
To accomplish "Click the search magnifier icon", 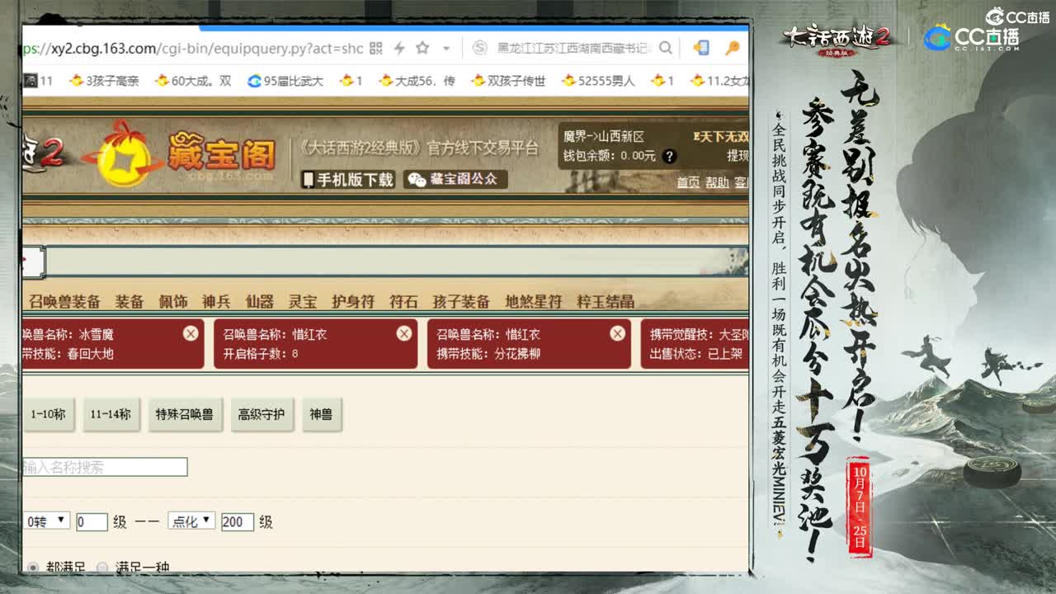I will pyautogui.click(x=665, y=49).
